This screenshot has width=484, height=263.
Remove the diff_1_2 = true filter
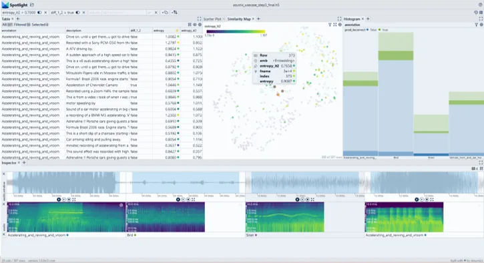point(83,13)
